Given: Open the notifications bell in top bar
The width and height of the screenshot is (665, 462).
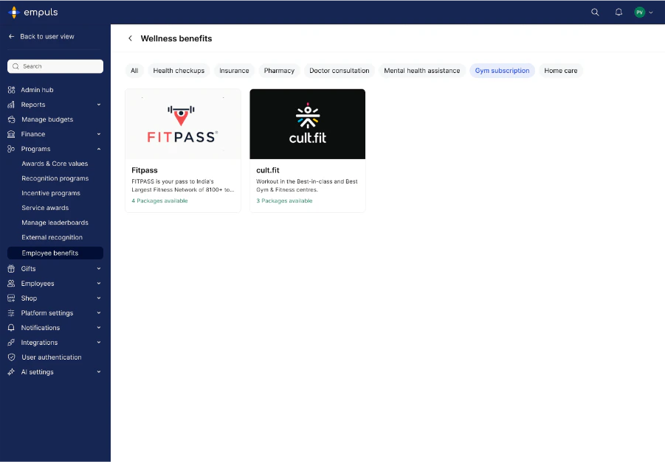Looking at the screenshot, I should pyautogui.click(x=619, y=13).
